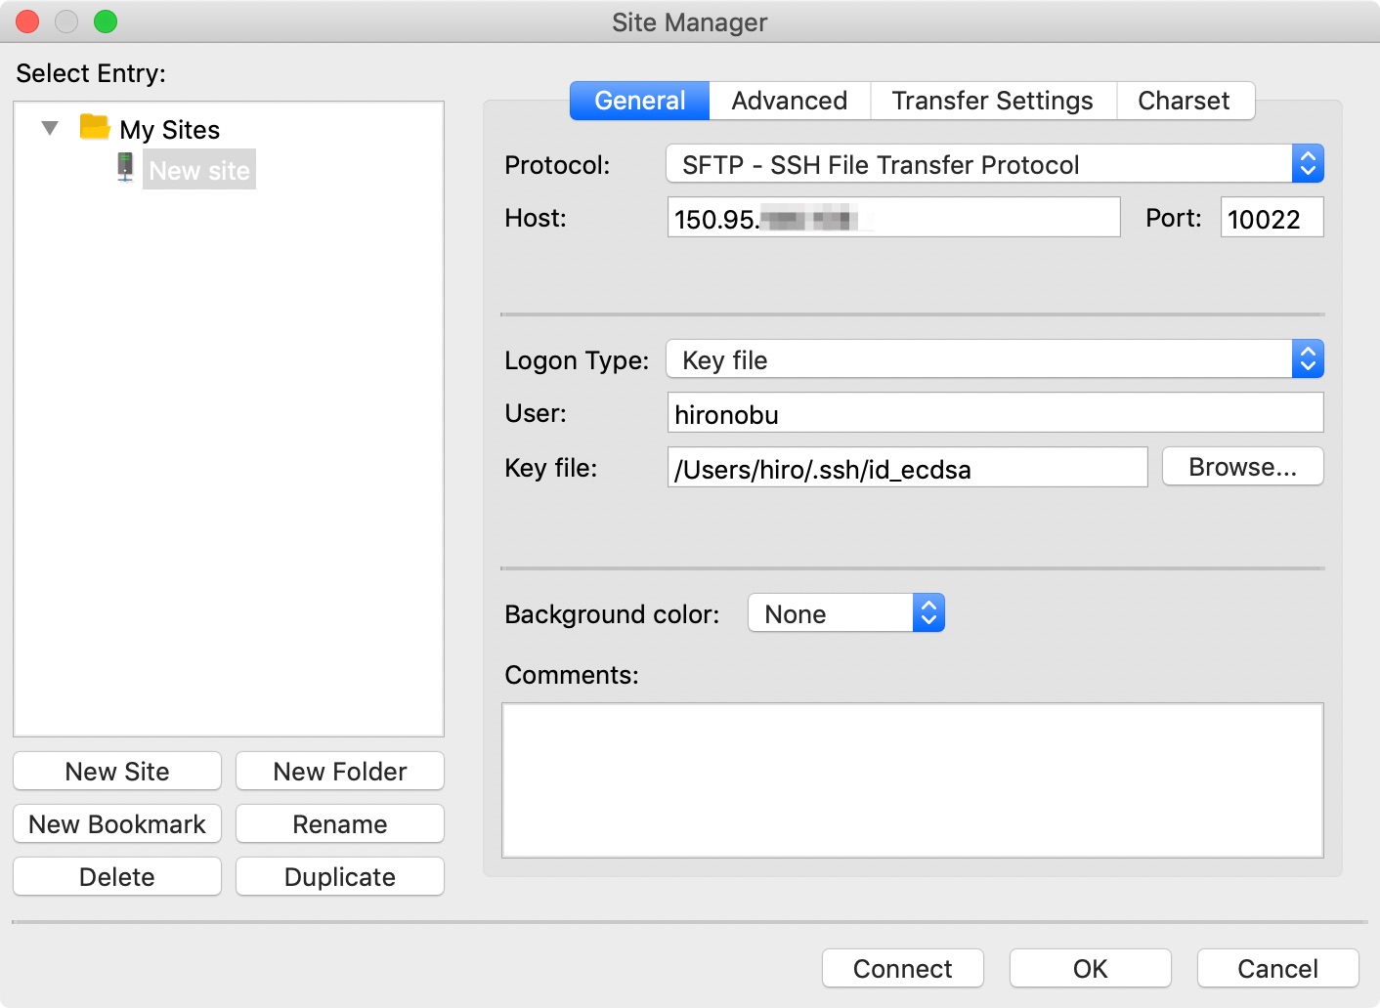
Task: Select New site in the tree
Action: click(199, 170)
